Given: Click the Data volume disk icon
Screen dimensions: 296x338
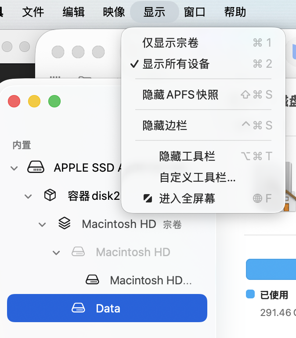Looking at the screenshot, I should click(79, 308).
